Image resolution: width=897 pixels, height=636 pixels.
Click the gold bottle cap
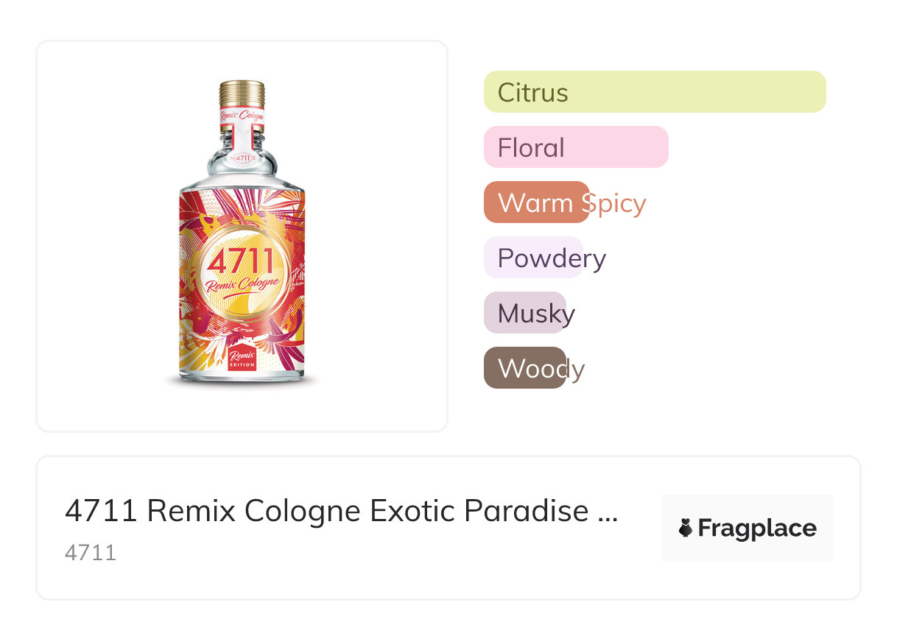(242, 93)
